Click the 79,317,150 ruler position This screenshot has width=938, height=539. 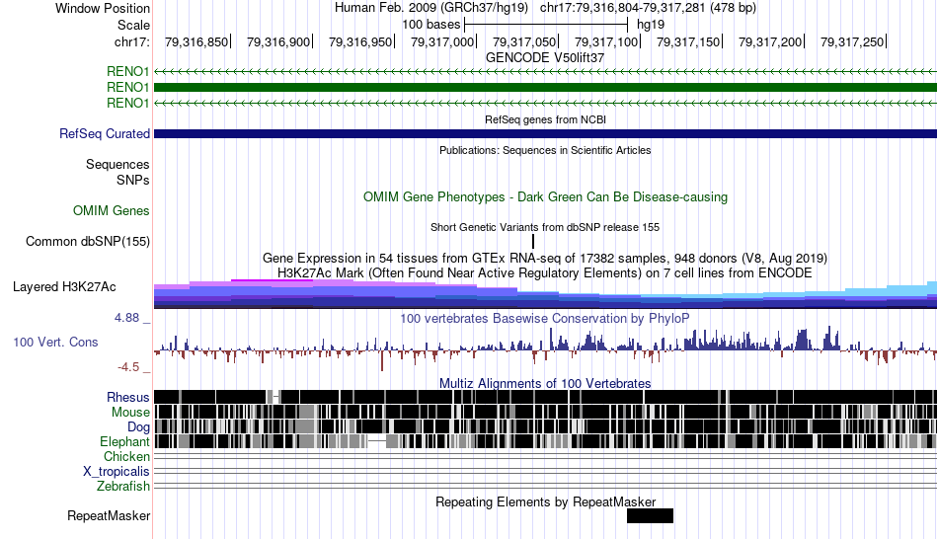(688, 41)
